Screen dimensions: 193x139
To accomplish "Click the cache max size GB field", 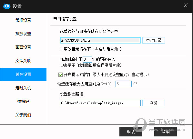I will (124, 84).
